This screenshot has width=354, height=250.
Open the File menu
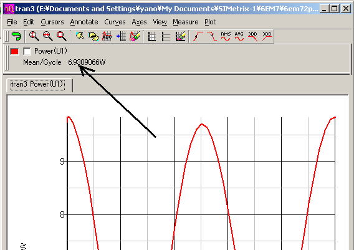12,22
